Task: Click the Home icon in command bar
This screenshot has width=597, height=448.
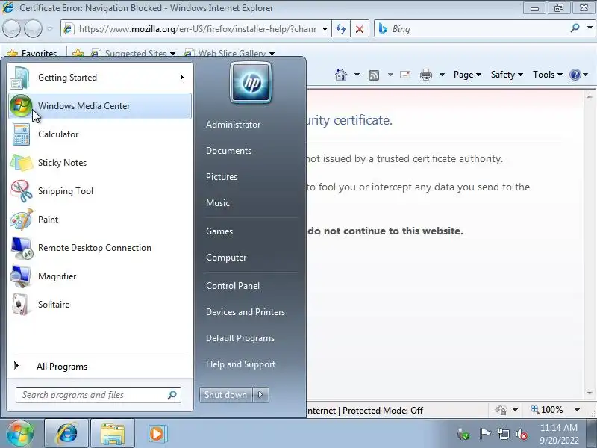Action: pyautogui.click(x=341, y=75)
